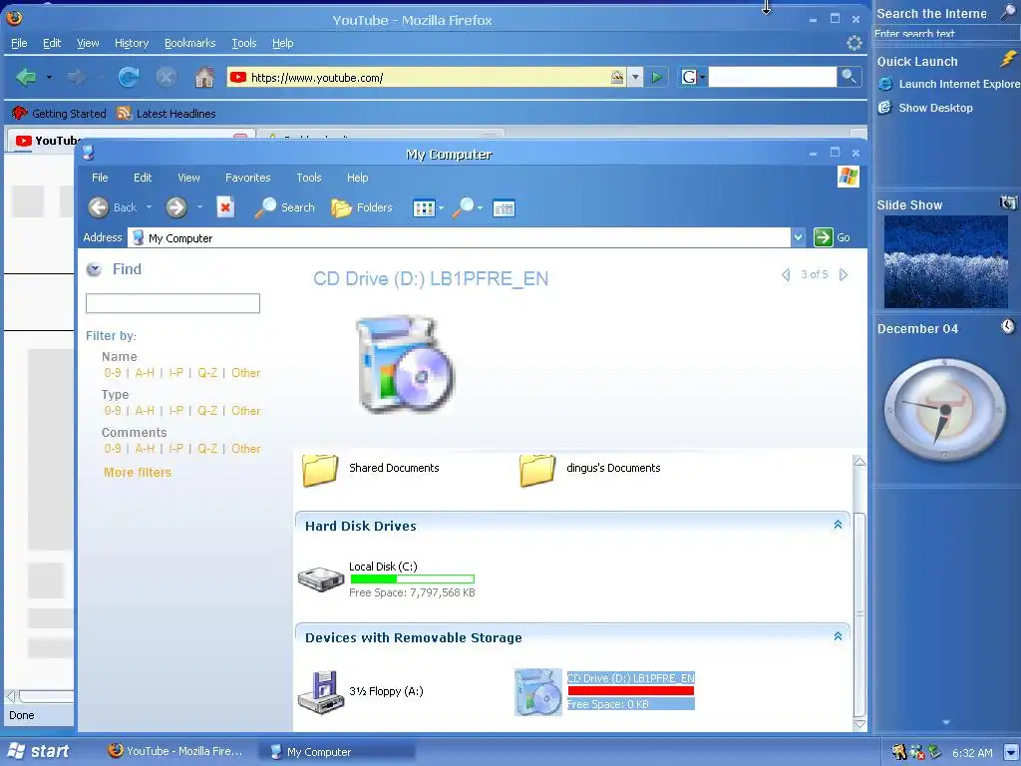Click Firefox green Back arrow
The height and width of the screenshot is (766, 1021).
coord(26,78)
